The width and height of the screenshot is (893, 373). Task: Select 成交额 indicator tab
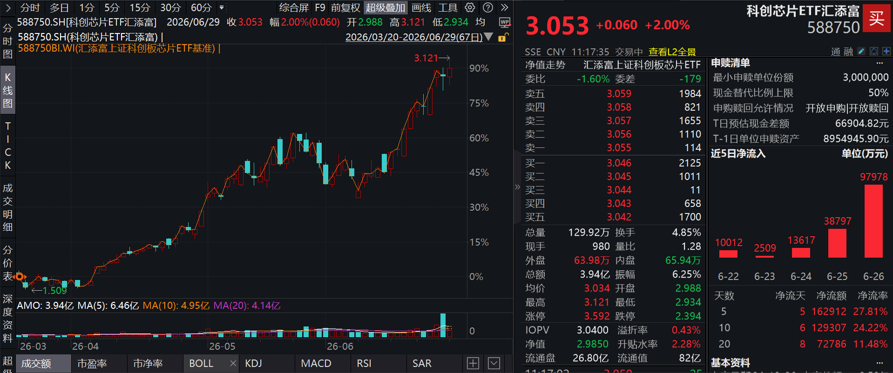[x=43, y=363]
